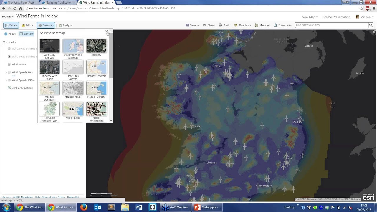Select the Dark Gray Canvas basemap thumbnail
This screenshot has height=212, width=377.
[49, 46]
